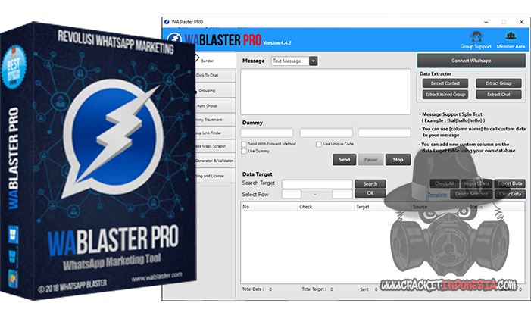Select the Auto Group sidebar tab
The width and height of the screenshot is (531, 322).
[207, 105]
